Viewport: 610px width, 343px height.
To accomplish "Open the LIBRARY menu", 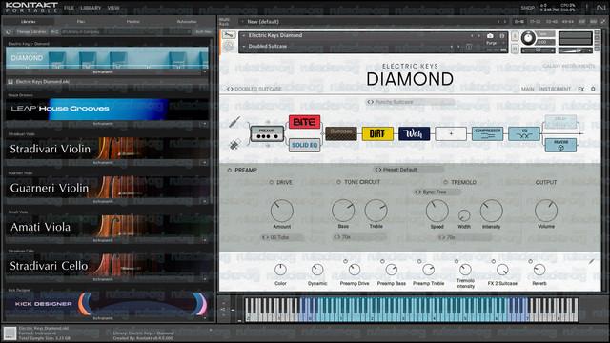I will tap(91, 8).
